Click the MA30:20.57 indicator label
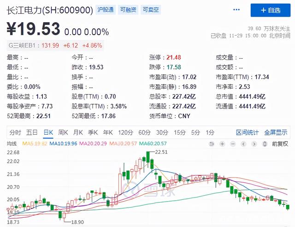The height and width of the screenshot is (227, 295). [123, 143]
